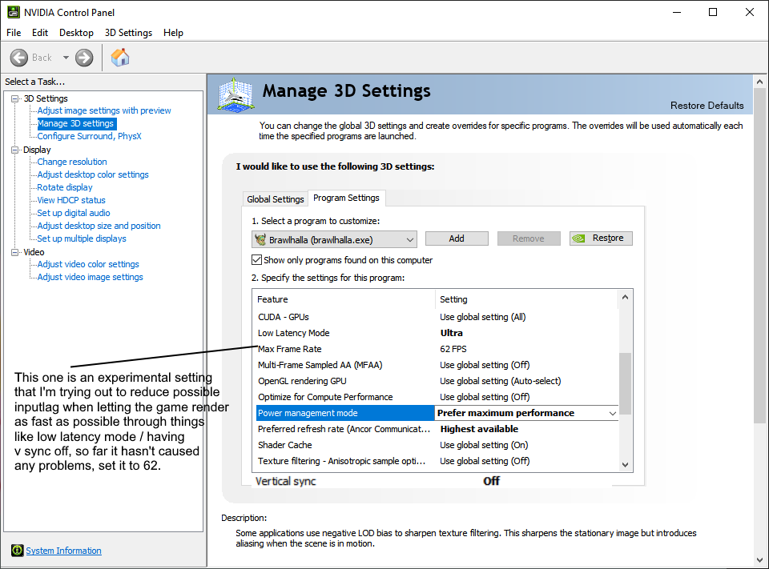Click the Remove program button

(x=529, y=238)
